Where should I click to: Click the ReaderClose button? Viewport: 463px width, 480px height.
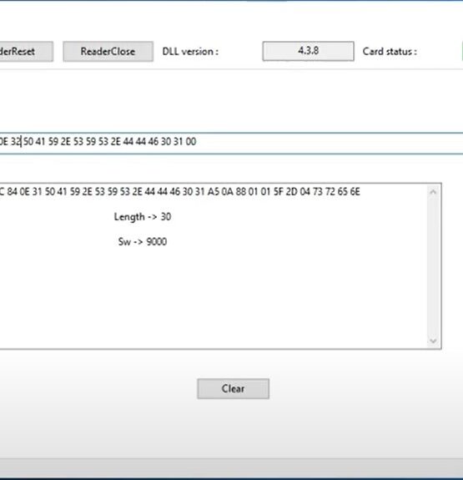[108, 52]
